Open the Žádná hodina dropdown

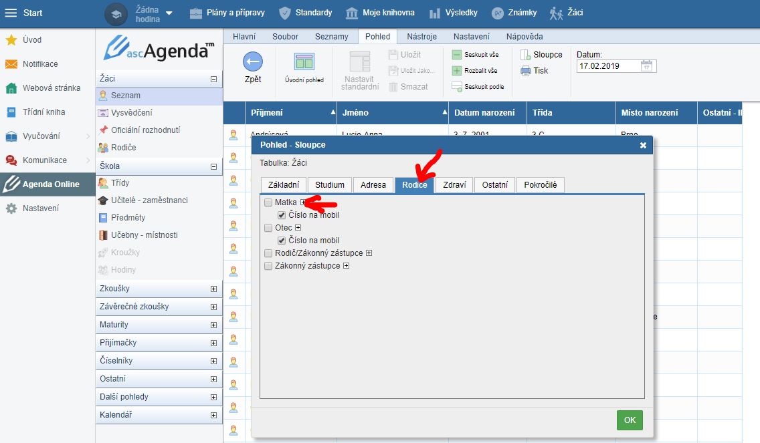[x=169, y=13]
